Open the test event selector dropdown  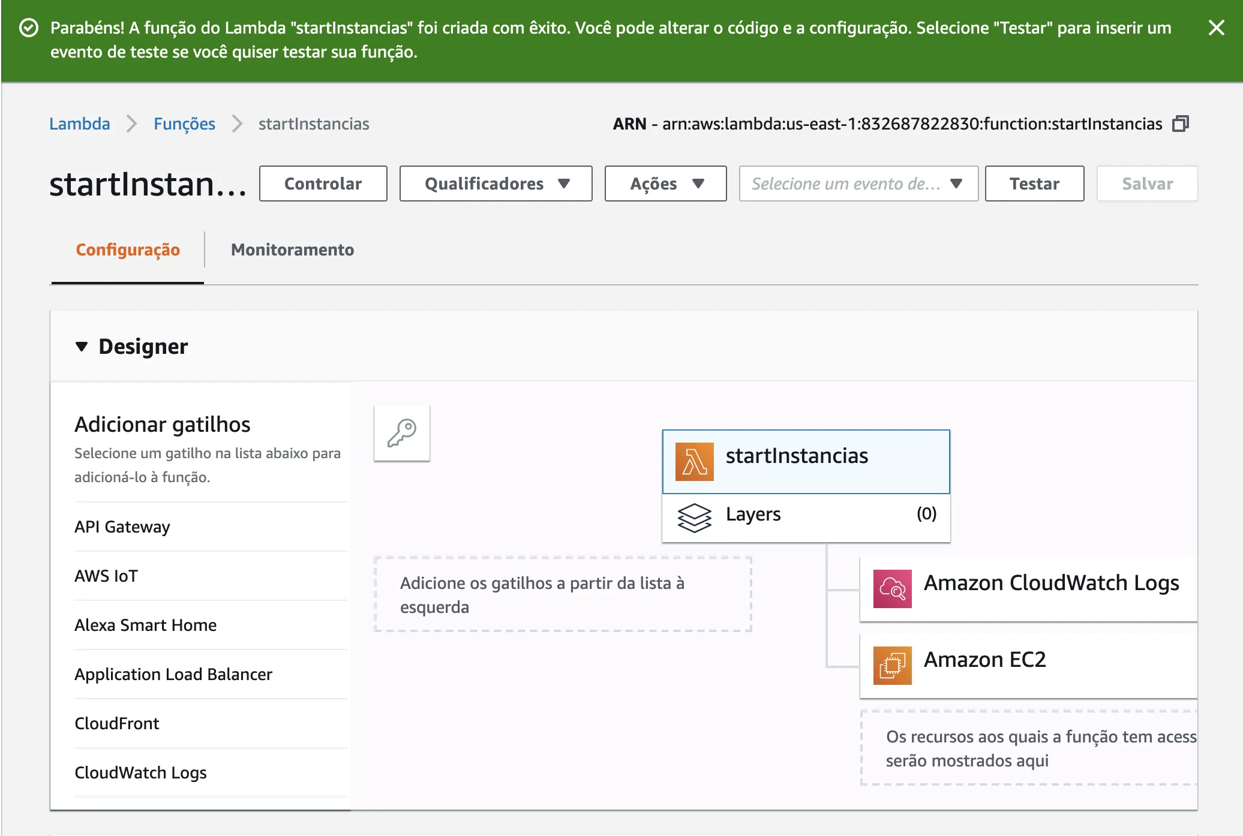pyautogui.click(x=858, y=184)
